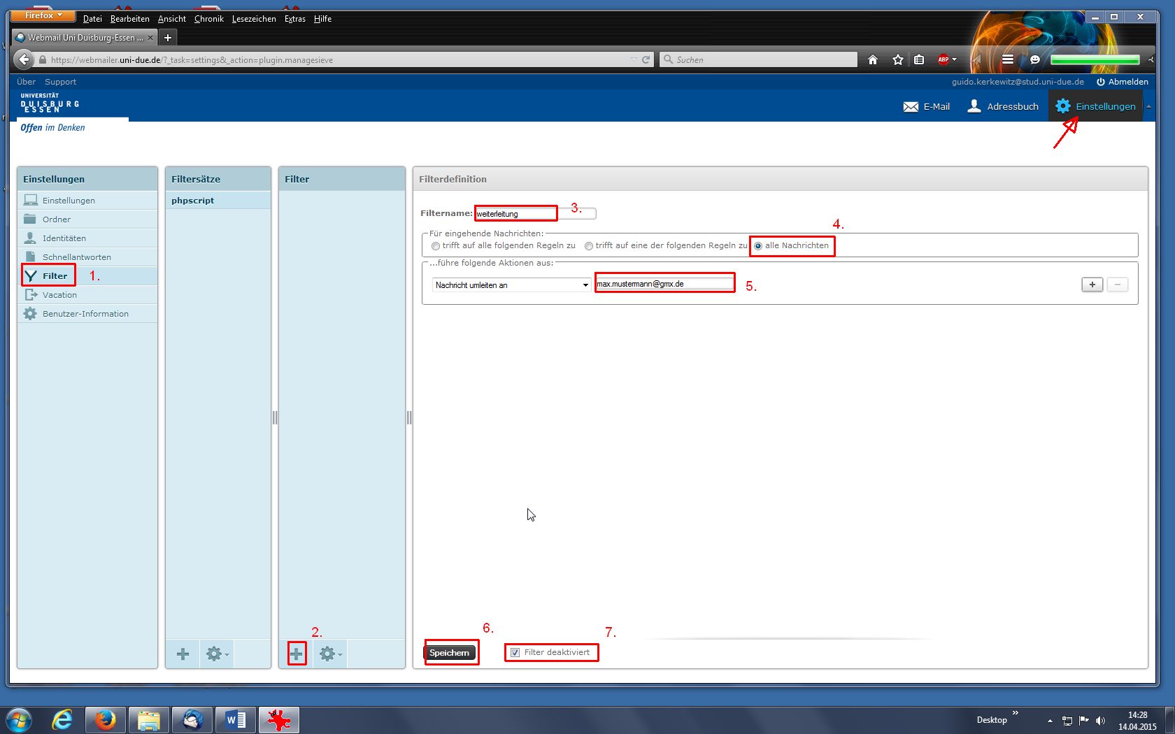The height and width of the screenshot is (734, 1175).
Task: Click the browser back arrow button
Action: coord(24,60)
